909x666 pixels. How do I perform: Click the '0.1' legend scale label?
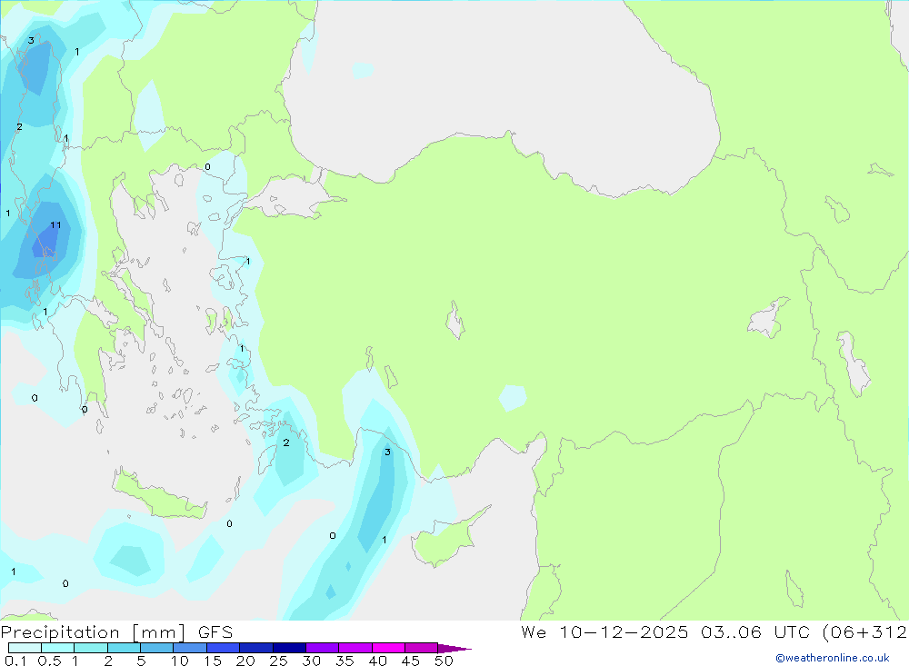click(16, 661)
